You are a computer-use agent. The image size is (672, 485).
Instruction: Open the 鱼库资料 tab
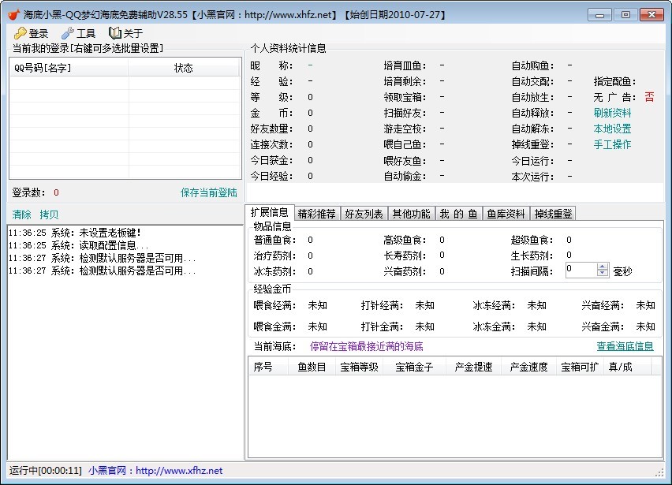[506, 214]
